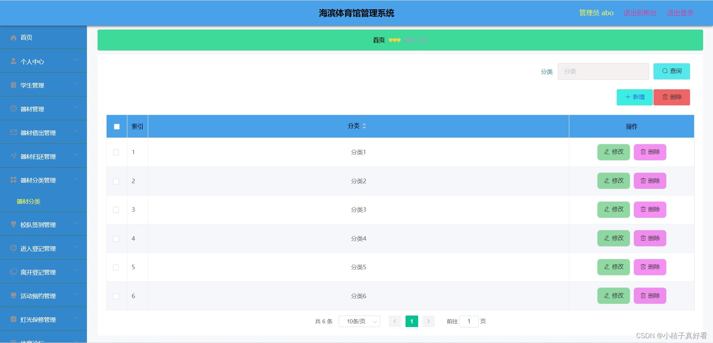Click 删除 for row 分类6
Image resolution: width=713 pixels, height=343 pixels.
[650, 296]
